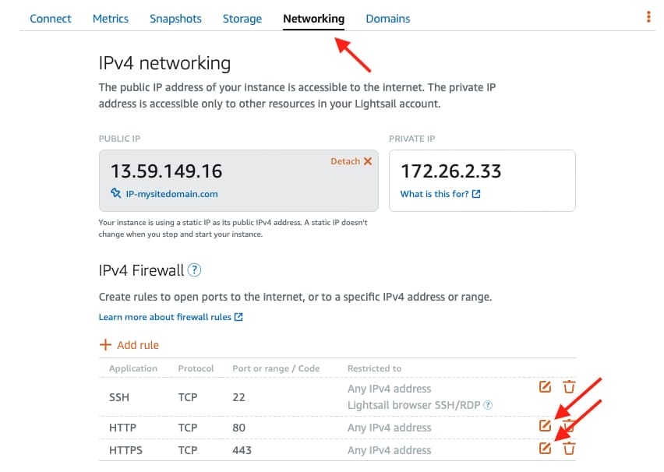Open the Metrics tab

click(111, 19)
